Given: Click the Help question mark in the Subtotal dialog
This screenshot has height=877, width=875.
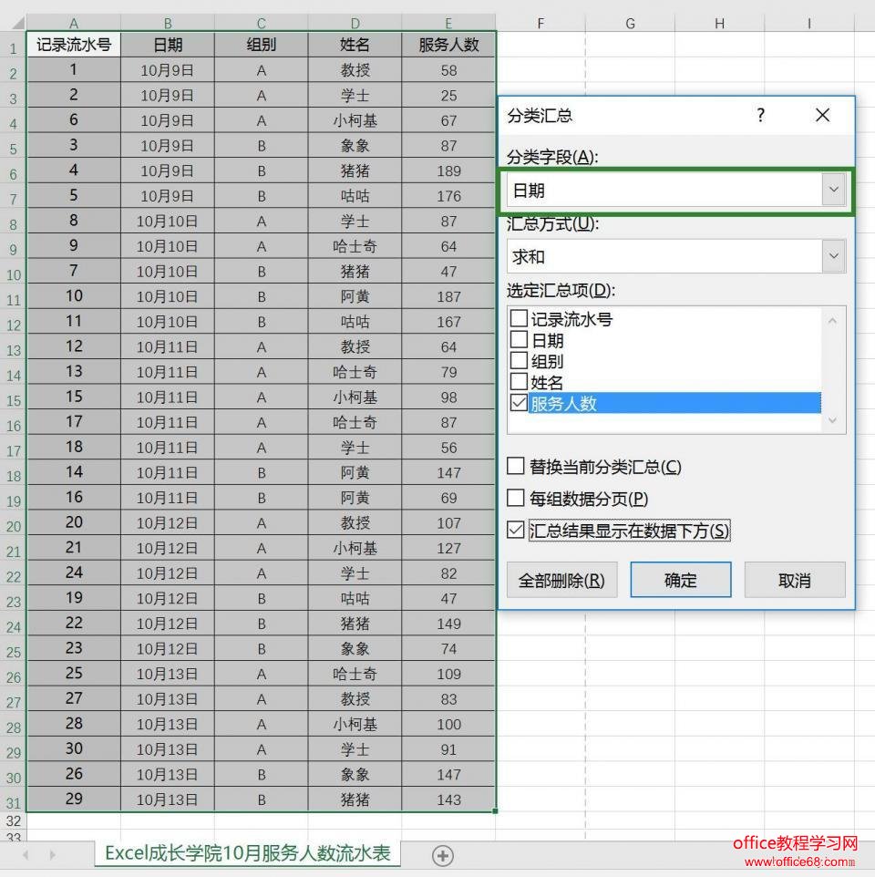Looking at the screenshot, I should pyautogui.click(x=760, y=116).
